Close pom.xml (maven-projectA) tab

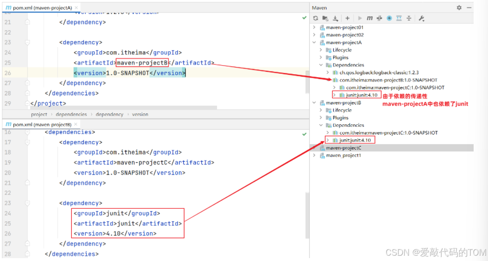pos(76,7)
